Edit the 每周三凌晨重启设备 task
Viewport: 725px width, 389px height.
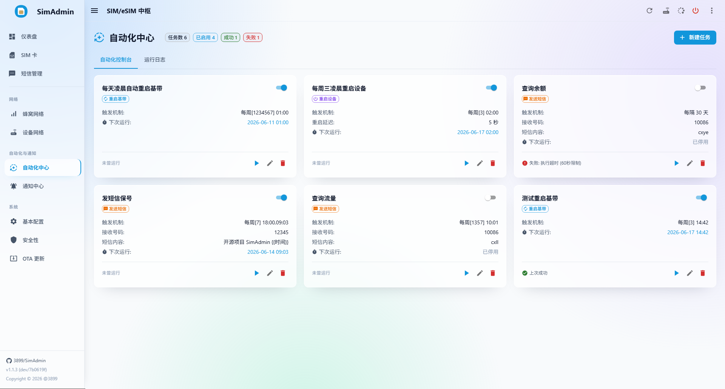480,163
